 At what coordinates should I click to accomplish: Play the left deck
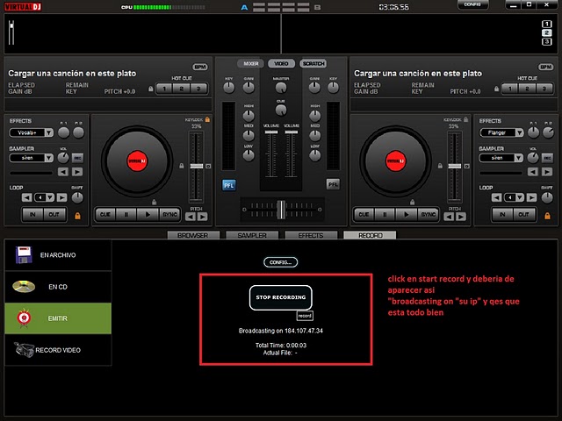coord(148,214)
